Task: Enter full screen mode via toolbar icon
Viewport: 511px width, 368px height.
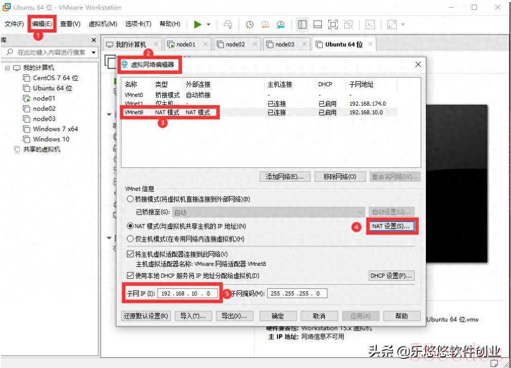Action: tap(333, 24)
